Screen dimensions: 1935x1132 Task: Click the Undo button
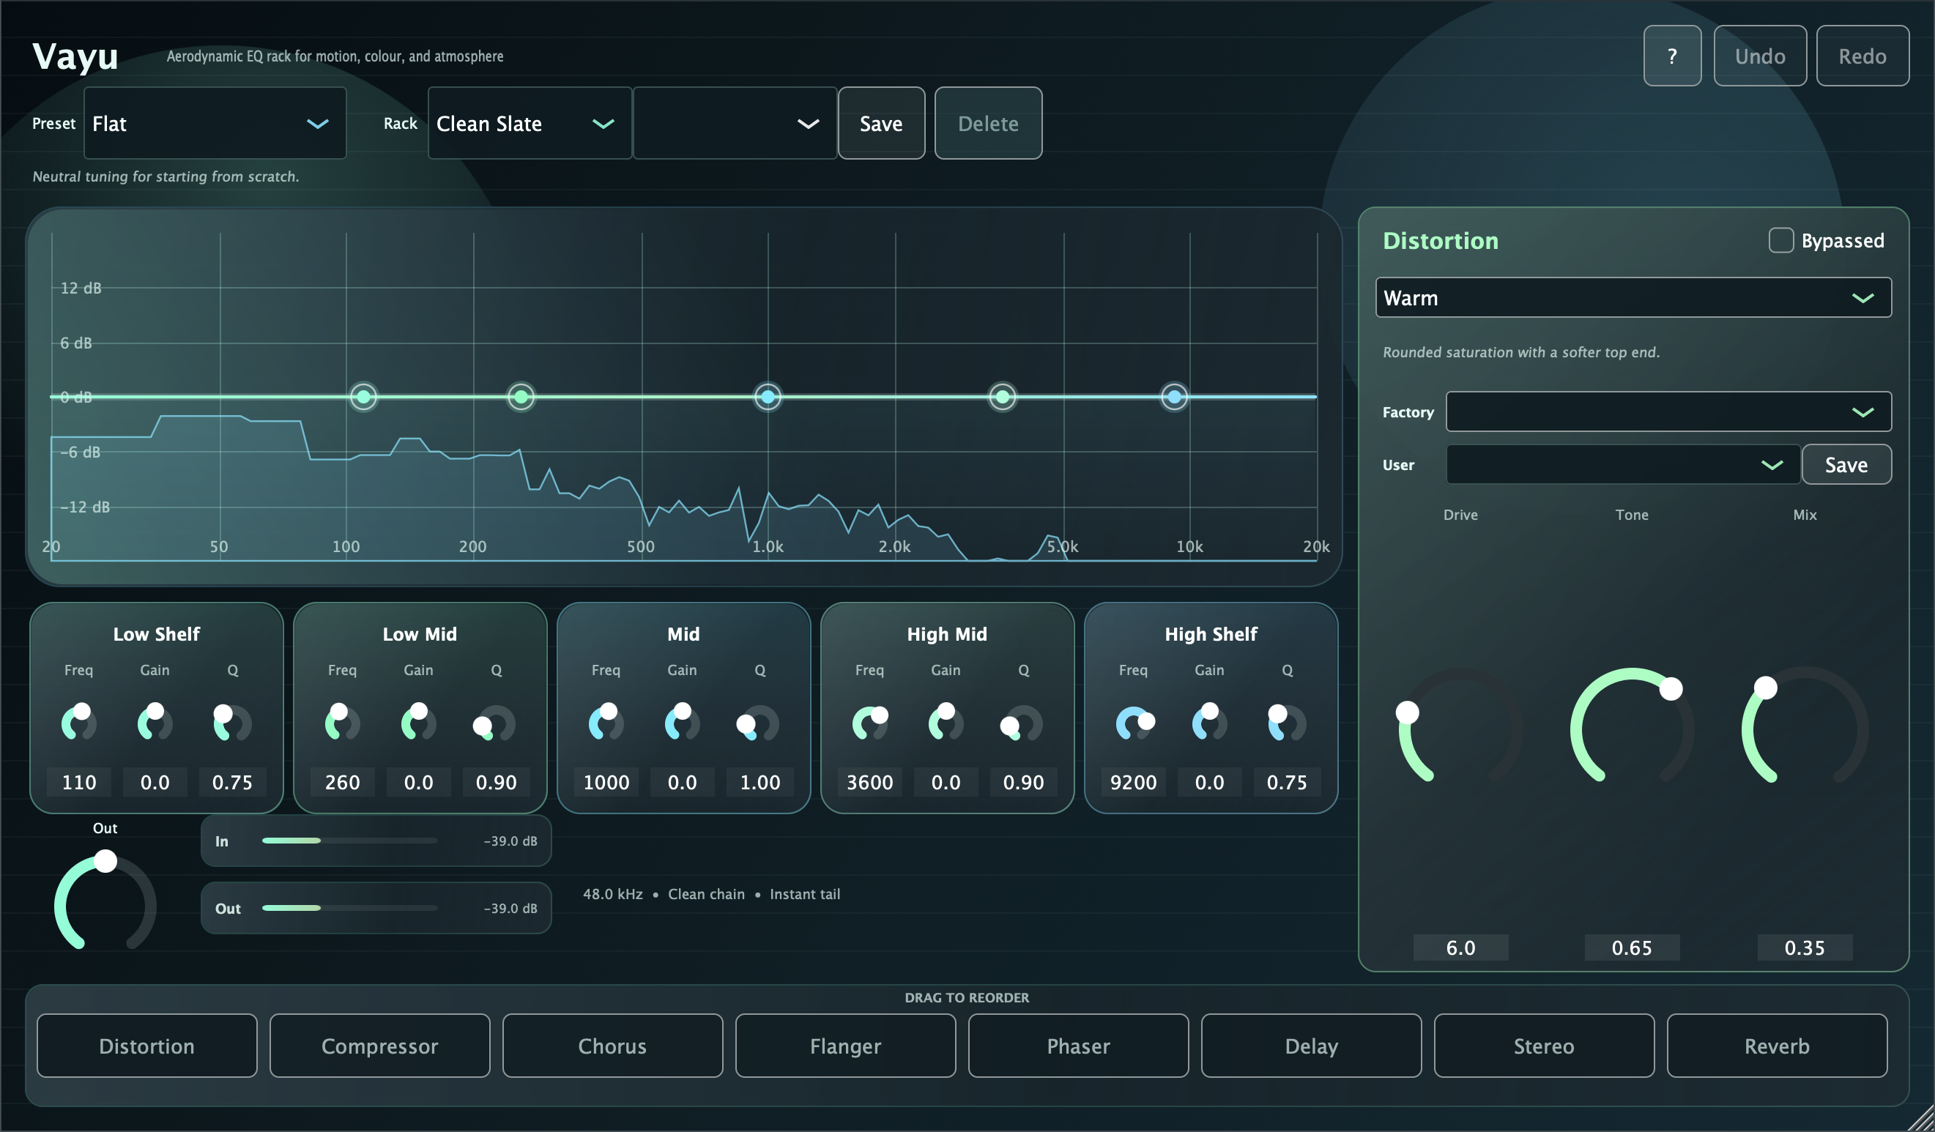[1760, 55]
